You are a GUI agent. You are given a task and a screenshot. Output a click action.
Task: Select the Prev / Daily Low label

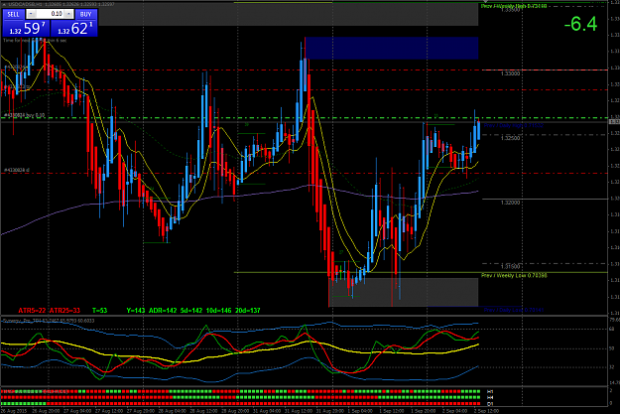(514, 310)
